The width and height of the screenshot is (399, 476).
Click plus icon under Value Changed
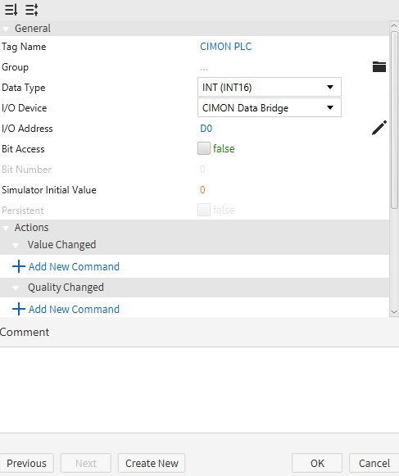click(x=19, y=266)
